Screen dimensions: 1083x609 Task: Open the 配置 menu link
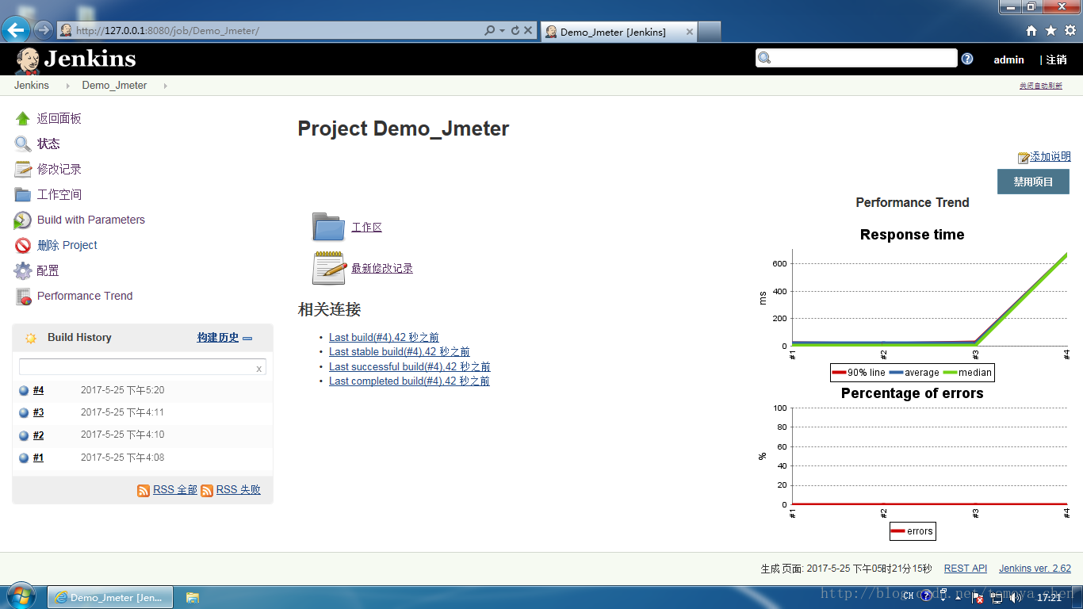click(x=48, y=270)
